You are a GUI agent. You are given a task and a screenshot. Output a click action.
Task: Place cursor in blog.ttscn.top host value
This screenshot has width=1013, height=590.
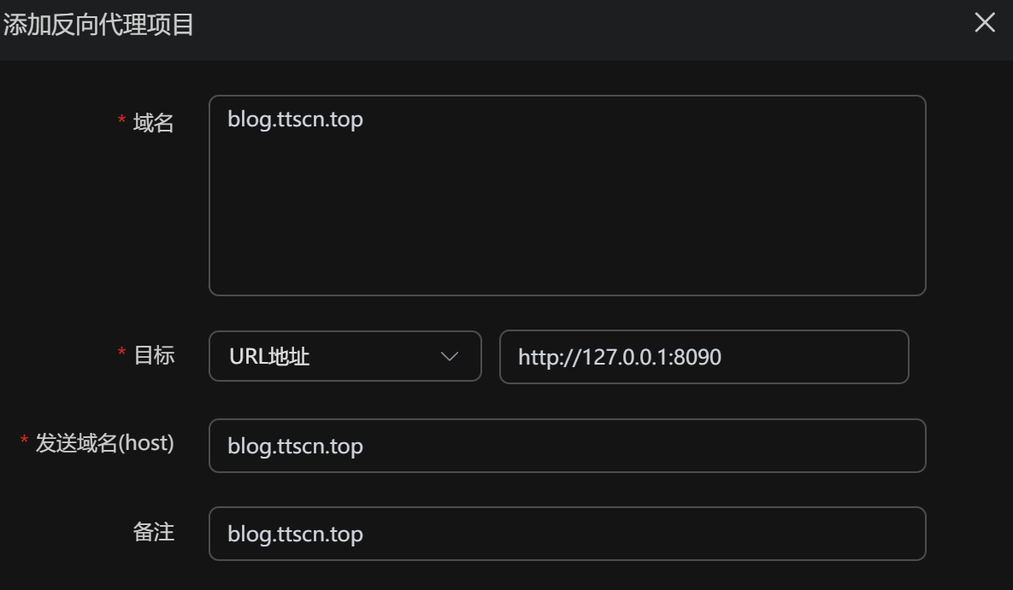pos(295,446)
